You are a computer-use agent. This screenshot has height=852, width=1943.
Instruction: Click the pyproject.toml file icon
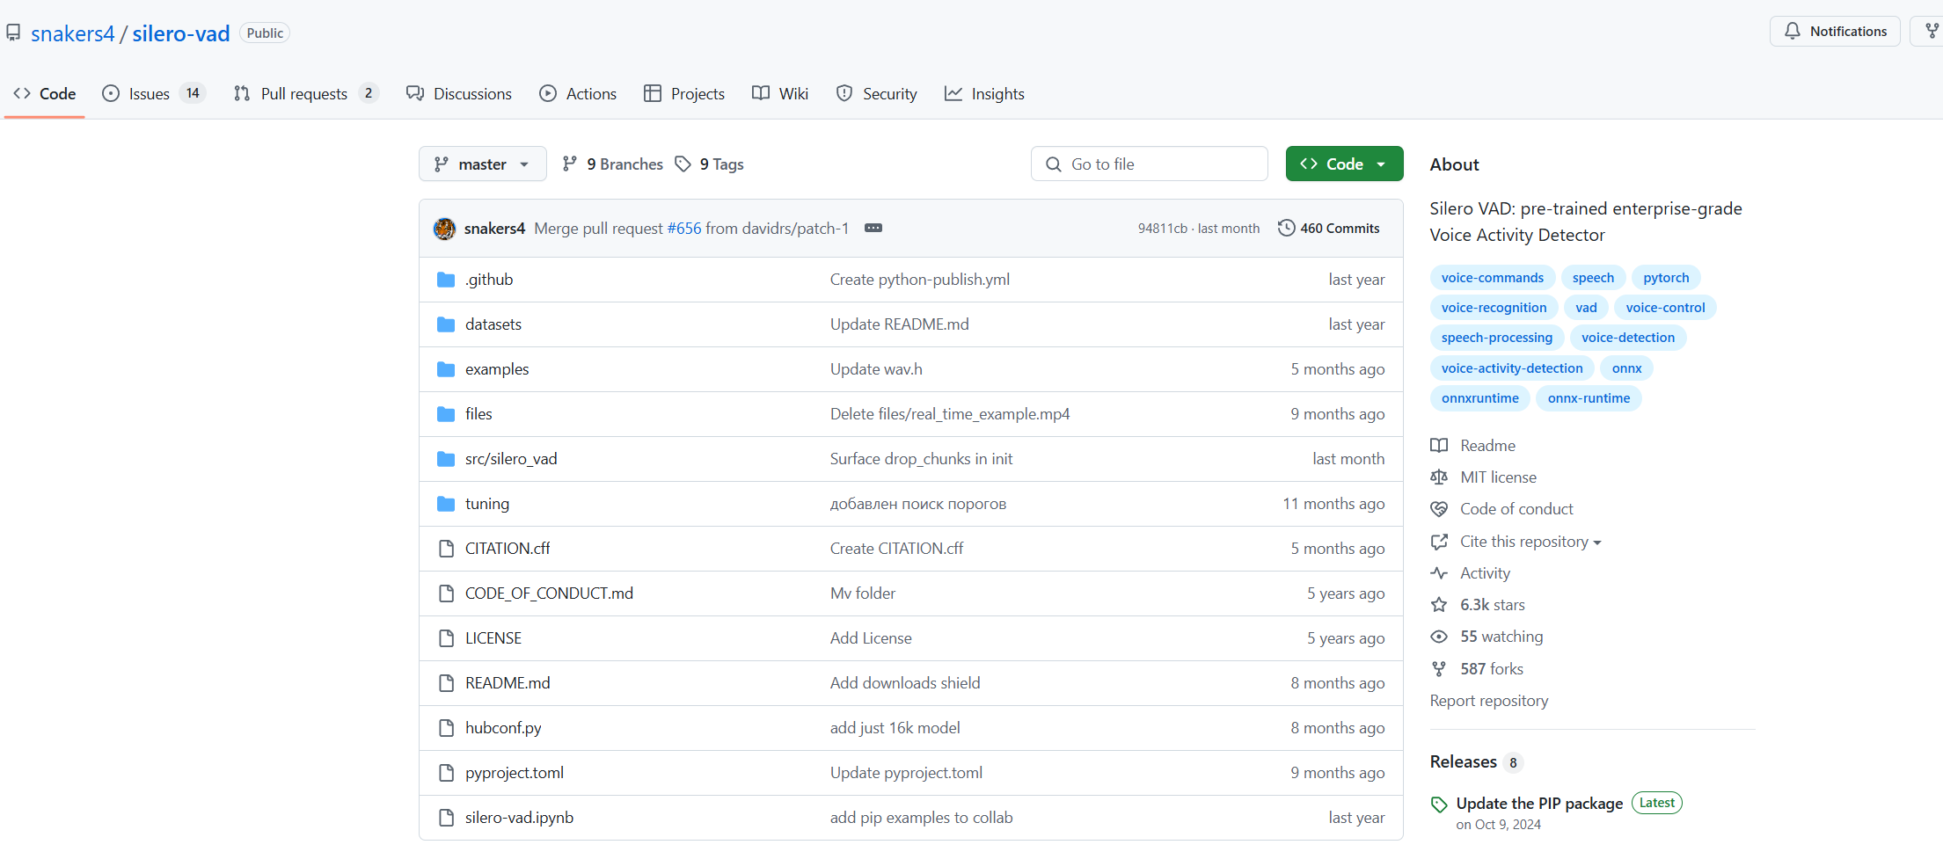coord(446,773)
